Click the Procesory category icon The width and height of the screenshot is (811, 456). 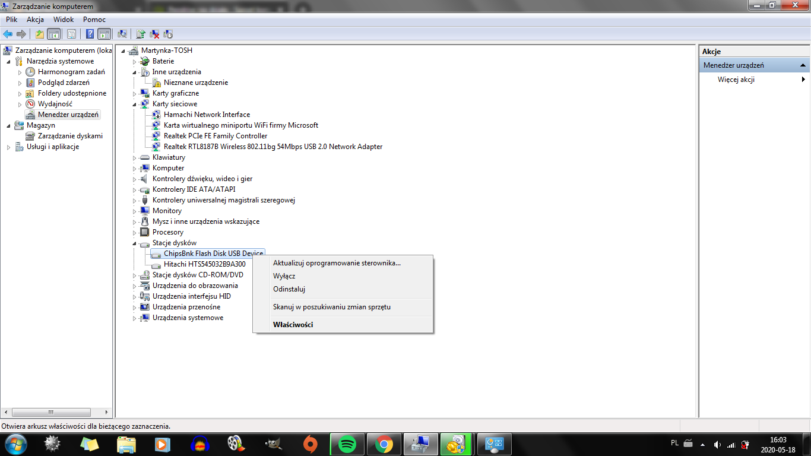(144, 232)
